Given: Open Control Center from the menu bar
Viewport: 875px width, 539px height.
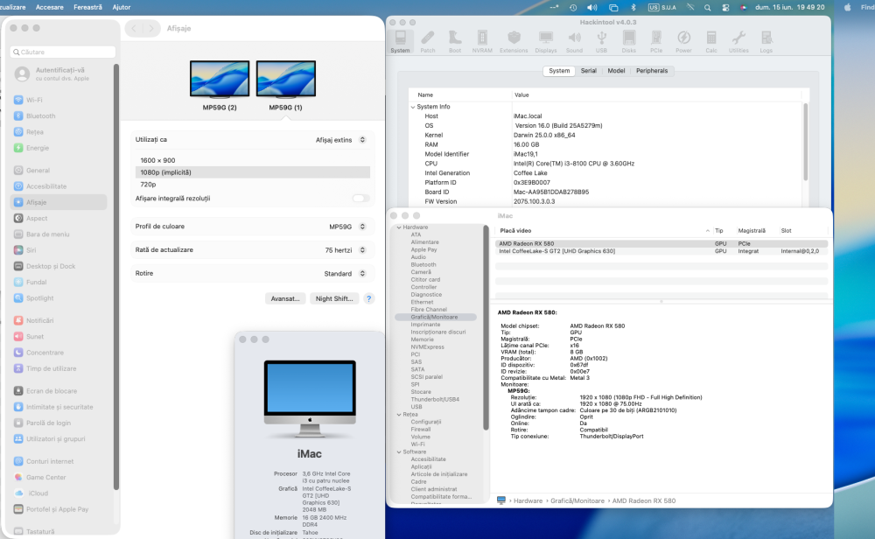Looking at the screenshot, I should point(725,7).
